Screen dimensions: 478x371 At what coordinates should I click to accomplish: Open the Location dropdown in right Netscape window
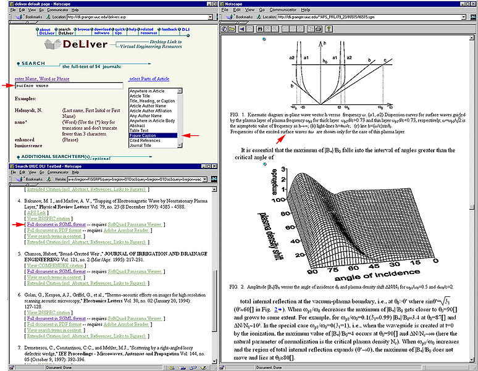pos(463,17)
